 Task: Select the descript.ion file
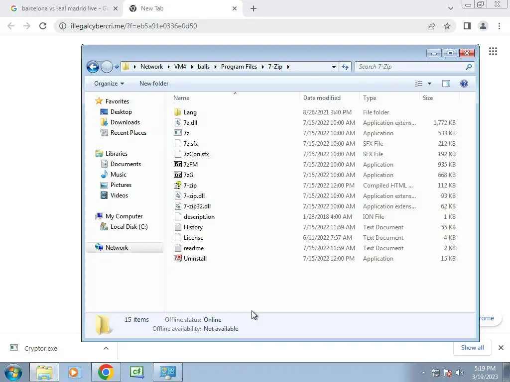(x=199, y=217)
